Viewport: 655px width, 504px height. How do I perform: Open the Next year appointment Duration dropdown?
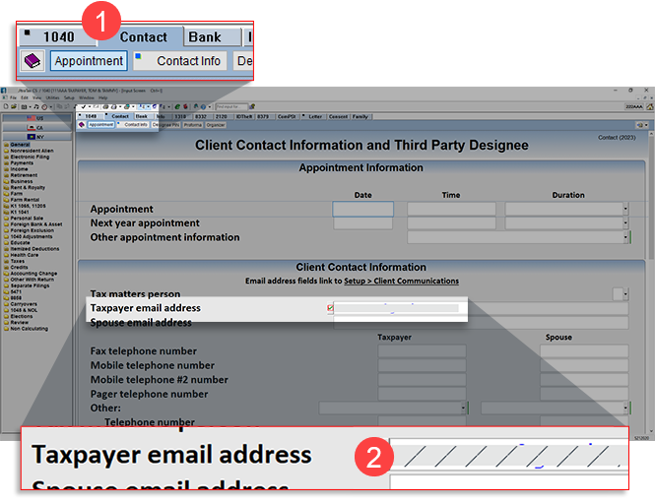[x=625, y=223]
